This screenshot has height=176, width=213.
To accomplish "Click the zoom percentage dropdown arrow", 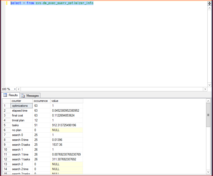I will pyautogui.click(x=14, y=89).
